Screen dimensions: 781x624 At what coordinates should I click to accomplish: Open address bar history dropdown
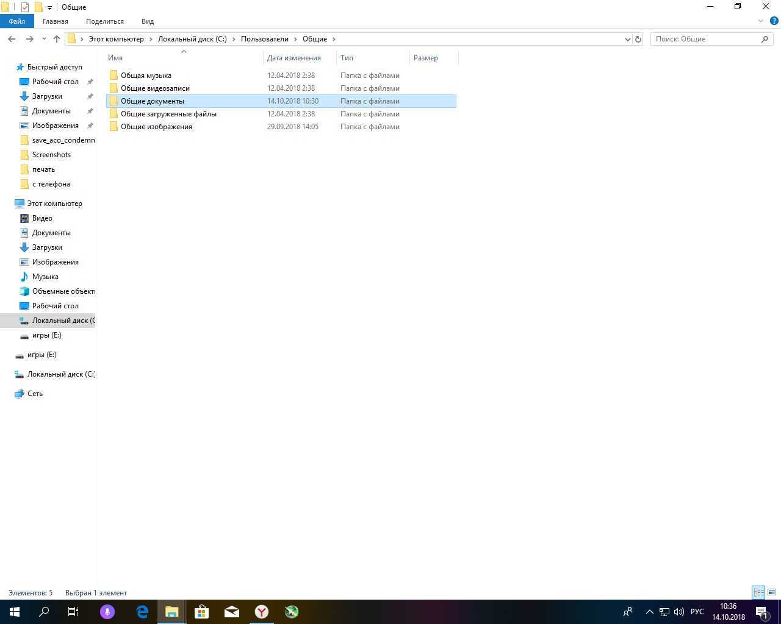[x=627, y=39]
